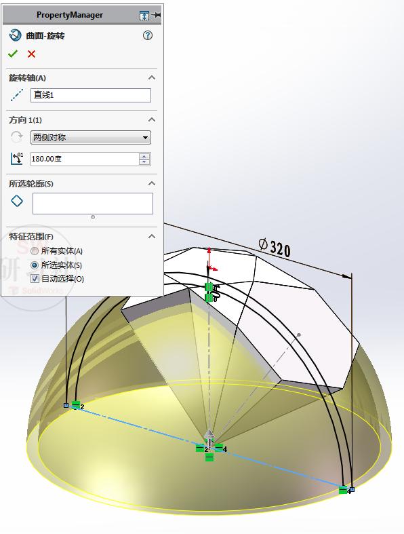Screen dimensions: 404x534
Task: Click the empty selected contours box
Action: (93, 204)
